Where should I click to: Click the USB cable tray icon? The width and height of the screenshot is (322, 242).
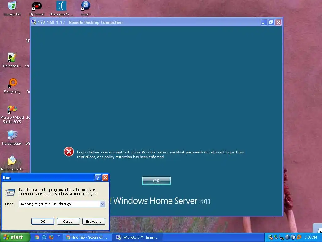coord(281,238)
